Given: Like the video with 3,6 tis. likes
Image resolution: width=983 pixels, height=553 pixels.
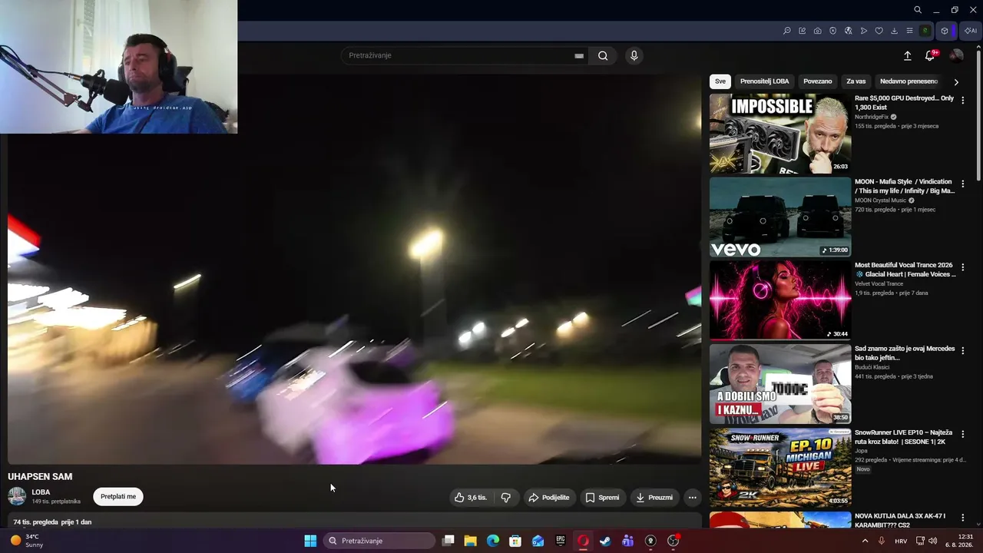Looking at the screenshot, I should 471,497.
